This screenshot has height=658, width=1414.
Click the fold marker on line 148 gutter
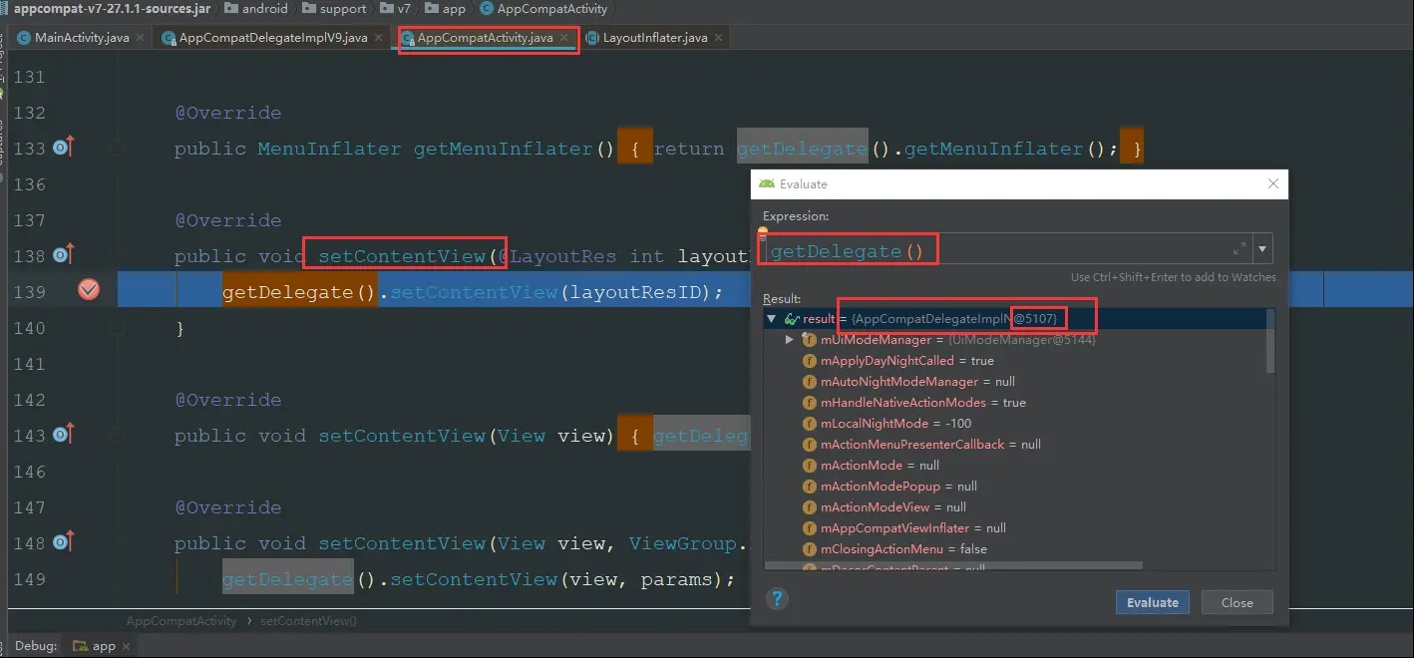click(x=118, y=543)
